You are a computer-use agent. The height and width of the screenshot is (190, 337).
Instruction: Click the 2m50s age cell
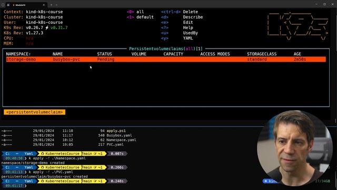[300, 59]
